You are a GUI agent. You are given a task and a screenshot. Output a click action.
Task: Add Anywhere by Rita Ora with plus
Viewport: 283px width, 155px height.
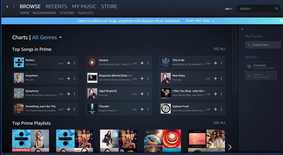(x=68, y=79)
